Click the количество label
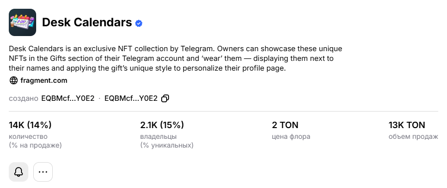Viewport: 447px width, 188px height. tap(28, 136)
